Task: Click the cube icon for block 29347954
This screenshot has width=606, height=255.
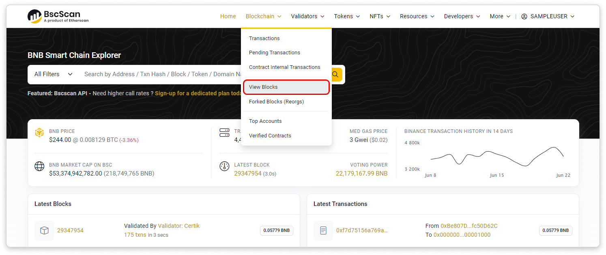Action: click(x=44, y=230)
